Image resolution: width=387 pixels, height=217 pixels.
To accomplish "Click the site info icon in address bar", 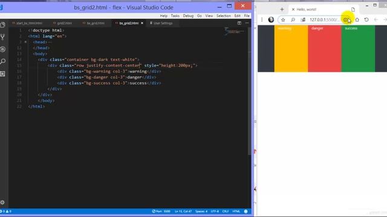I will tap(345, 20).
